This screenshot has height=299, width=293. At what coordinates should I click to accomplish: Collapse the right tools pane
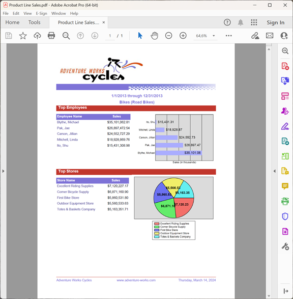pos(274,171)
